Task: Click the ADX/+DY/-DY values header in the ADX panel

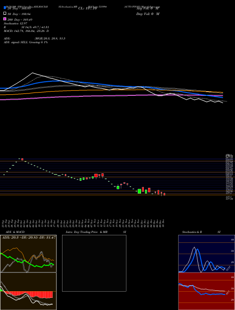Action: [x=29, y=237]
